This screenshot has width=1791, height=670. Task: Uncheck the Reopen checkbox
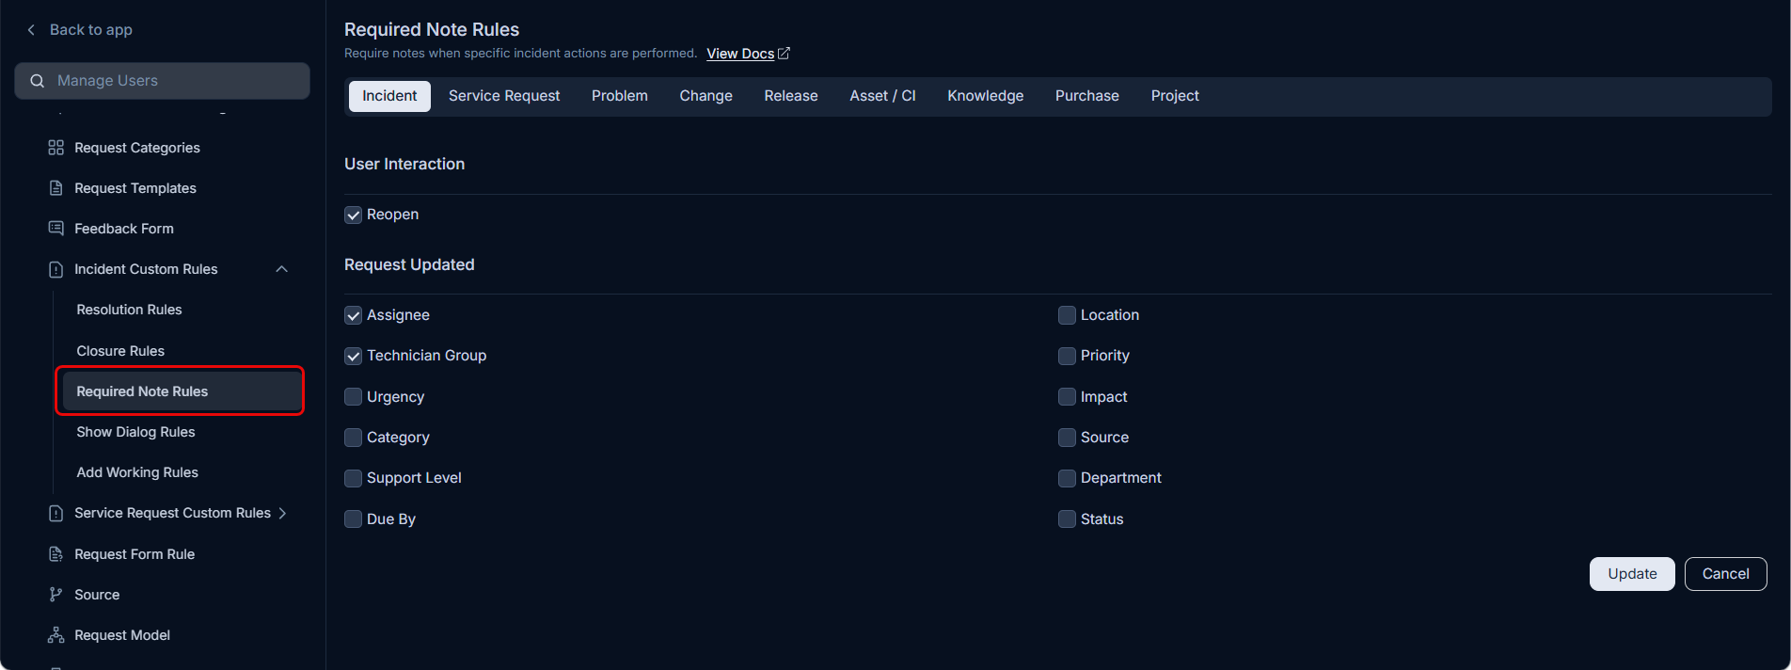pyautogui.click(x=354, y=215)
